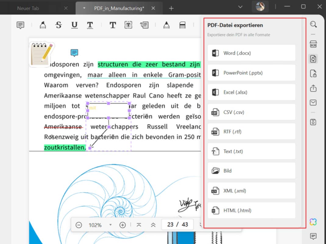
Task: Choose the squiggly underline tool
Action: 90,25
